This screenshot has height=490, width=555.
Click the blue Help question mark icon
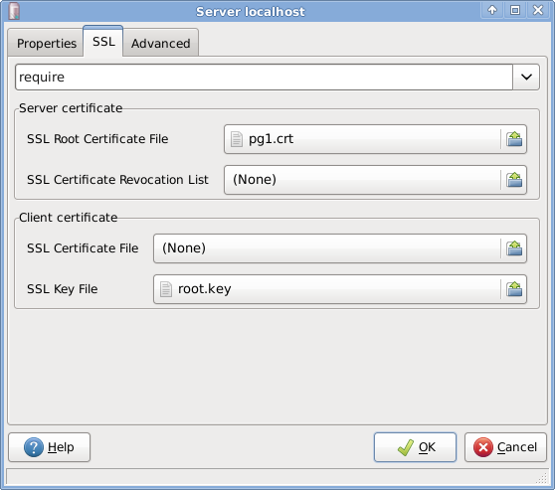click(34, 447)
